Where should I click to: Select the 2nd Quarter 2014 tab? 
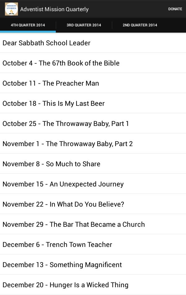pyautogui.click(x=140, y=25)
